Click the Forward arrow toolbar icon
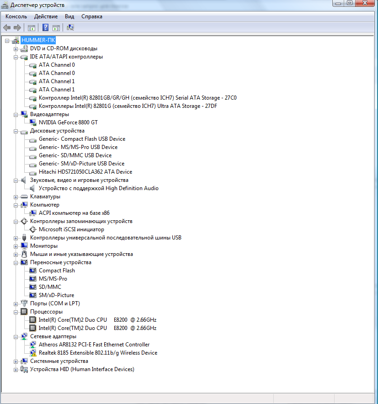The height and width of the screenshot is (404, 378). (x=17, y=27)
